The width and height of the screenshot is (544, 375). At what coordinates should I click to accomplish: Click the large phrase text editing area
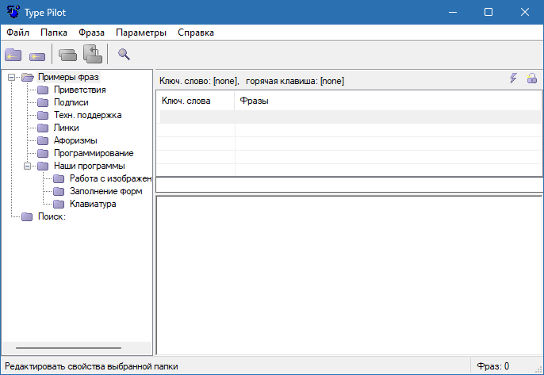350,275
